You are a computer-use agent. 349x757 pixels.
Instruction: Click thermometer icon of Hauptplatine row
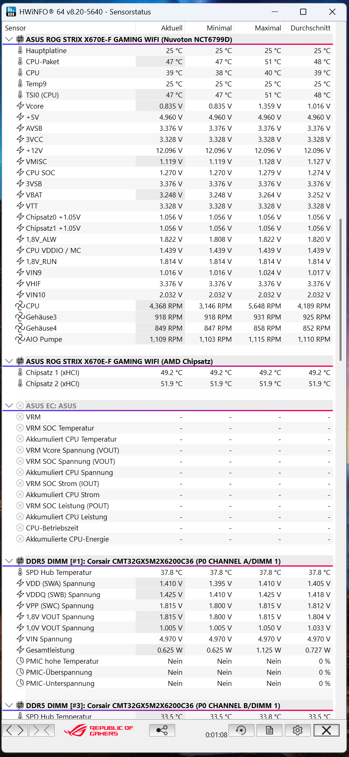20,50
